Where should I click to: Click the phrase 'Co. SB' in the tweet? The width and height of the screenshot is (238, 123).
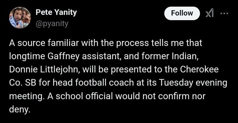[x=22, y=83]
